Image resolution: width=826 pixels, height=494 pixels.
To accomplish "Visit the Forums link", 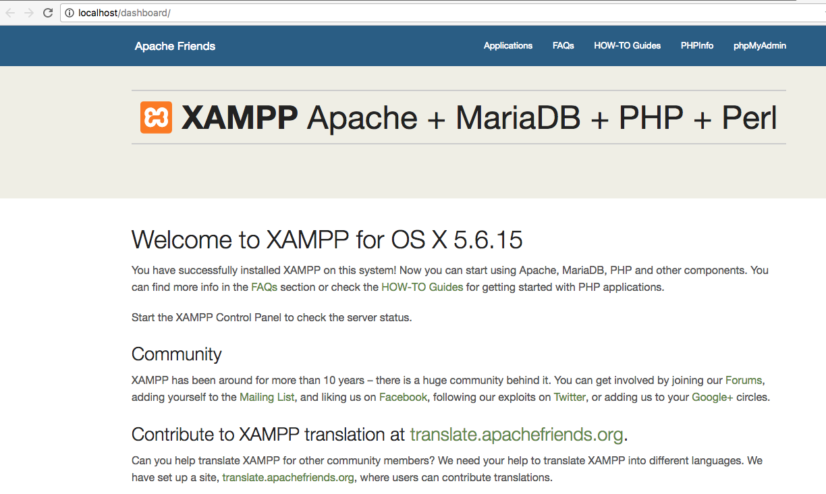I will pyautogui.click(x=744, y=380).
